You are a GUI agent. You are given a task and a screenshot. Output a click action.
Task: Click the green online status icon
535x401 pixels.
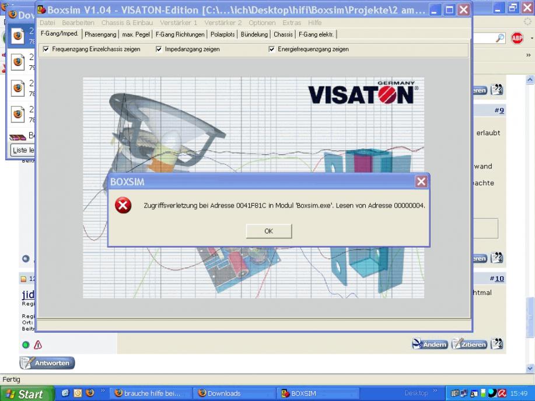click(26, 344)
